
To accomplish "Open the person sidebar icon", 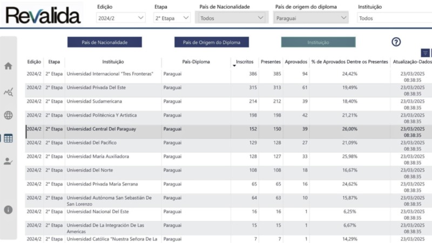I will (x=8, y=161).
